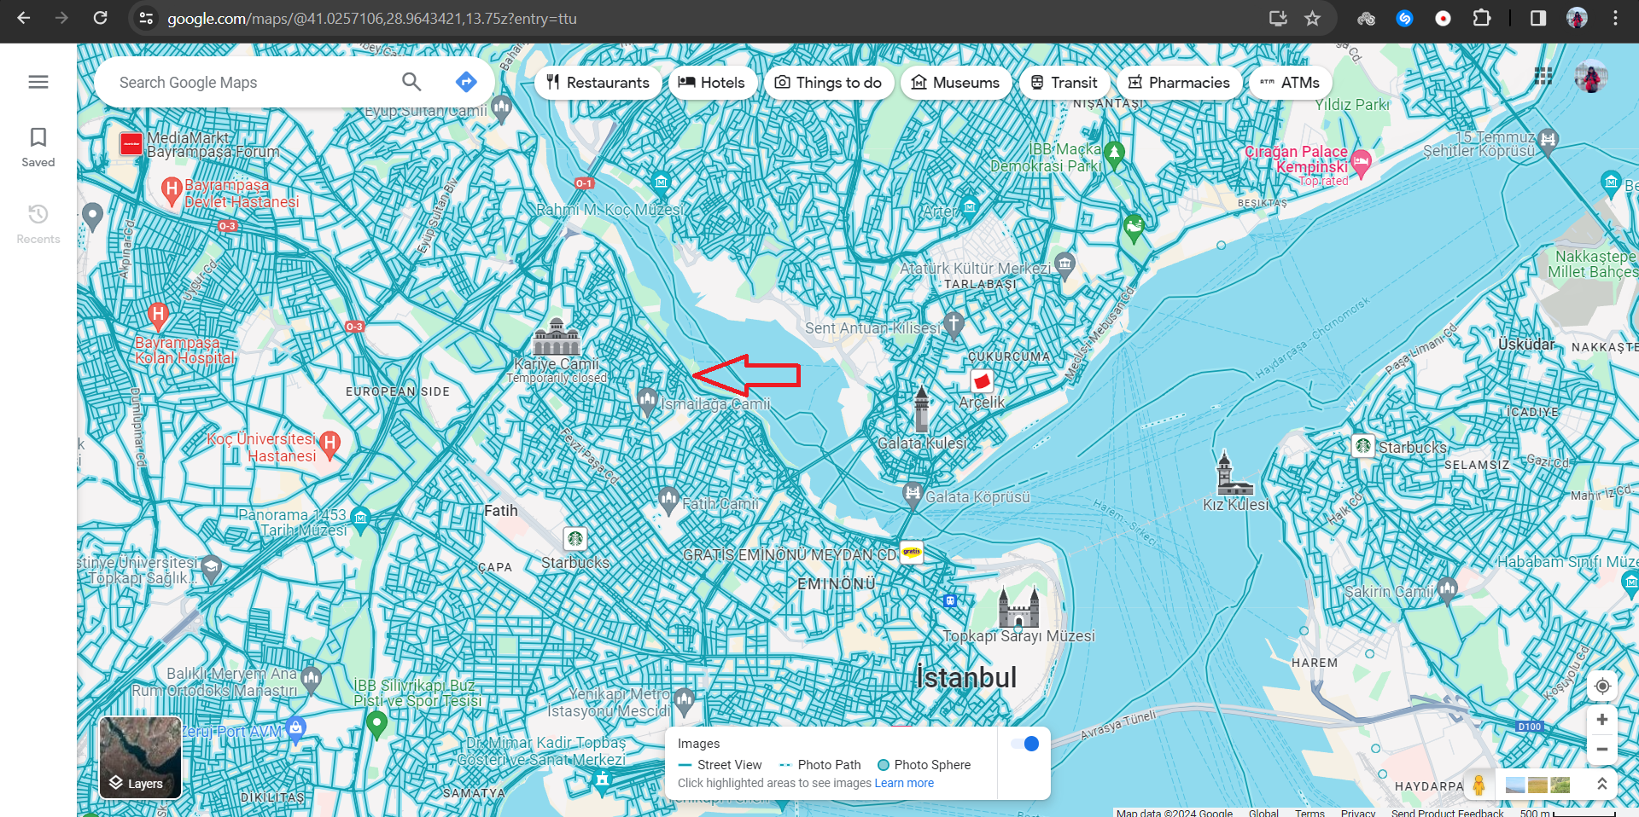
Task: Show Things to do nearby
Action: click(828, 83)
